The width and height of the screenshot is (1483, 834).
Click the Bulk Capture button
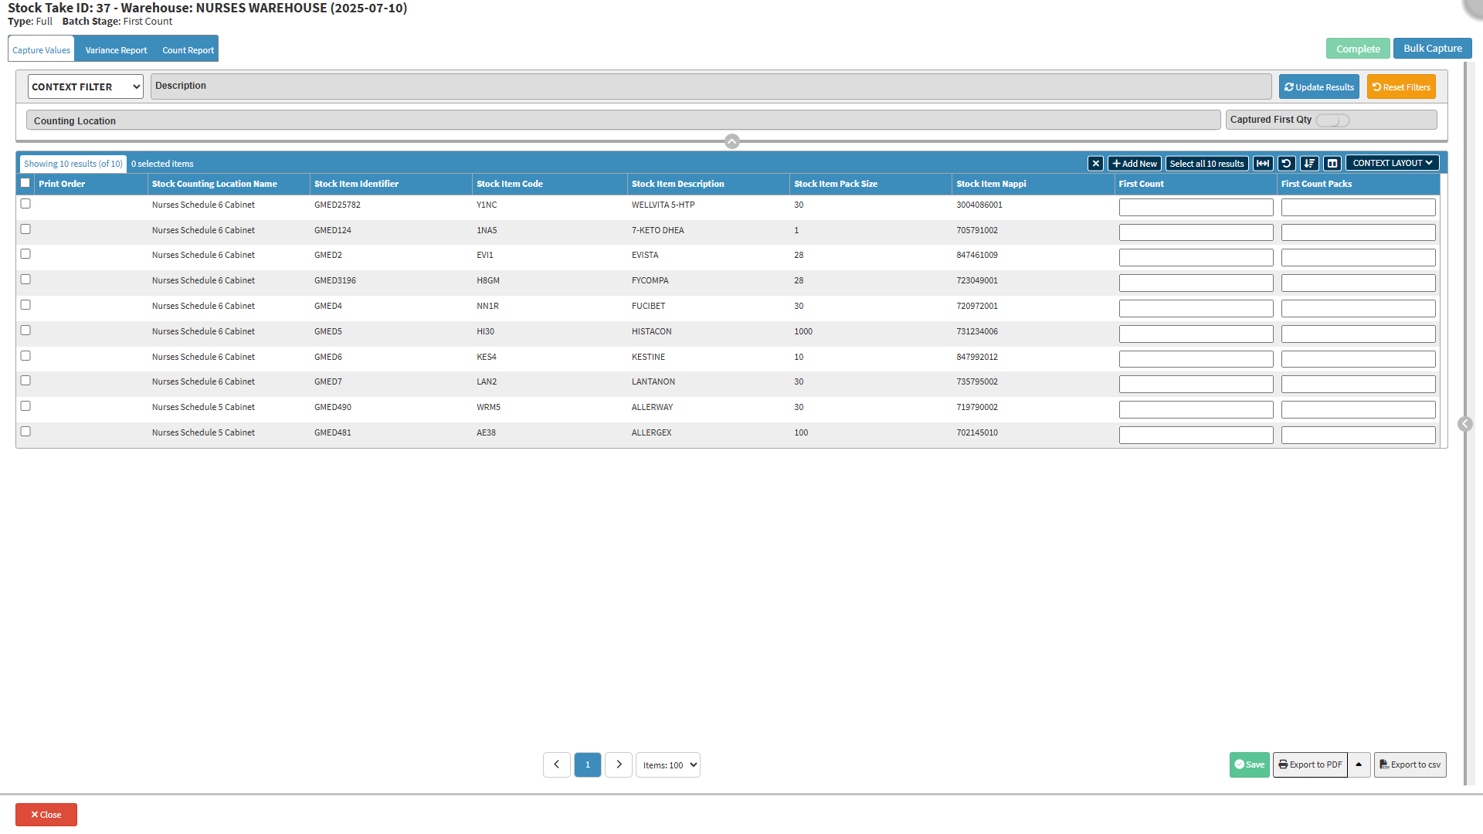[x=1432, y=48]
